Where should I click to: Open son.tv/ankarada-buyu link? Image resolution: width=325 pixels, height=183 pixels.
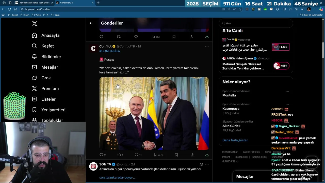(x=117, y=177)
